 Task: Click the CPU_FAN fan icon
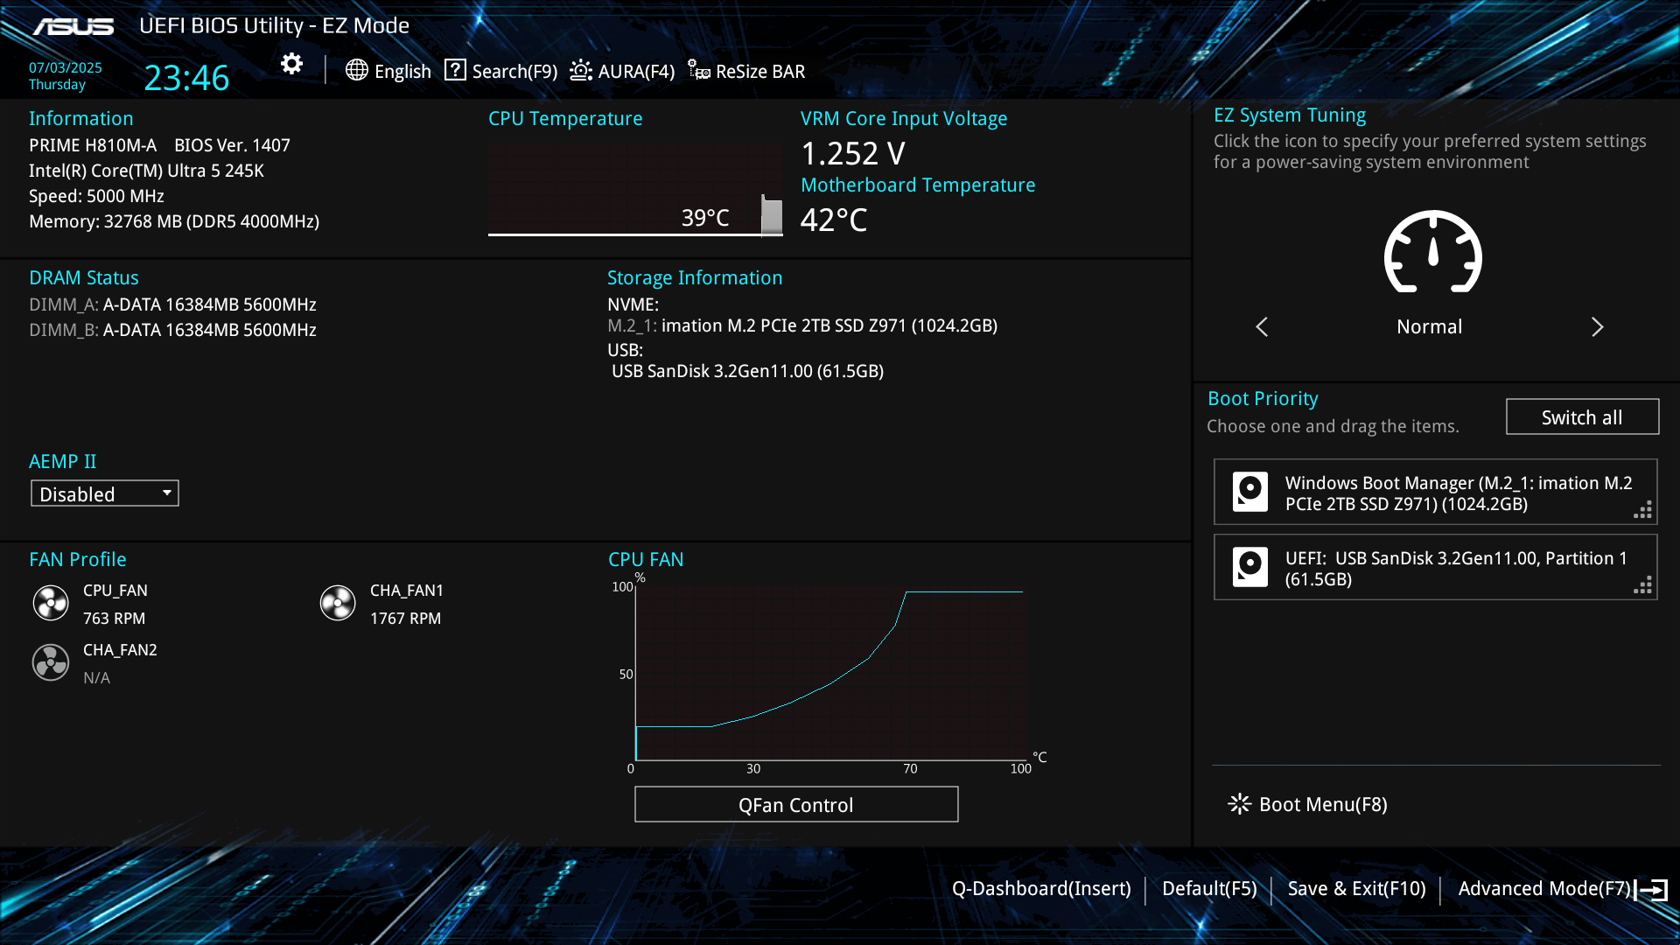(51, 603)
